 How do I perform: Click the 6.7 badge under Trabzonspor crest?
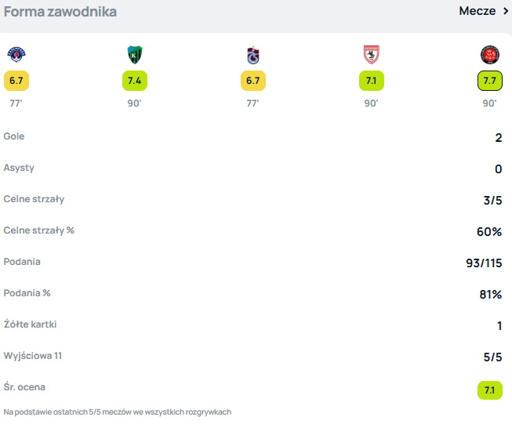pyautogui.click(x=252, y=81)
